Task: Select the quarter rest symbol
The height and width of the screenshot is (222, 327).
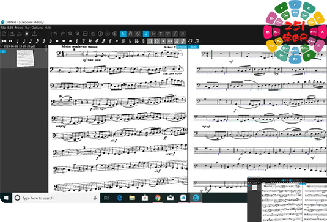Action: (x=77, y=41)
